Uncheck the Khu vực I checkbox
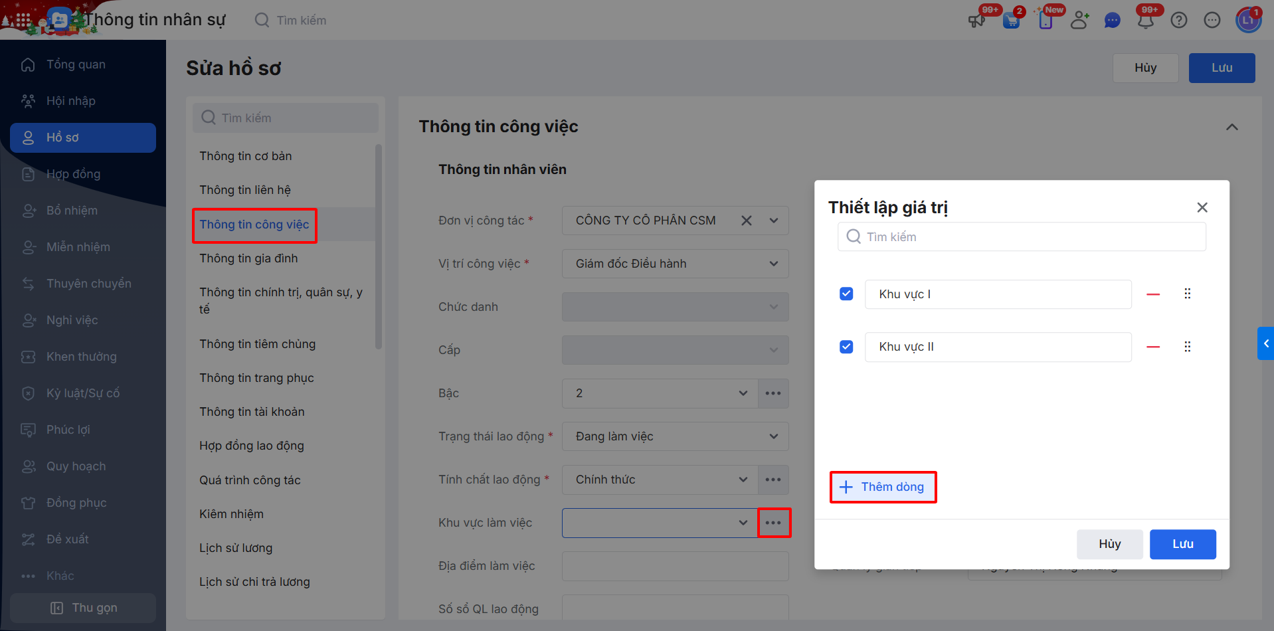1274x631 pixels. tap(846, 294)
